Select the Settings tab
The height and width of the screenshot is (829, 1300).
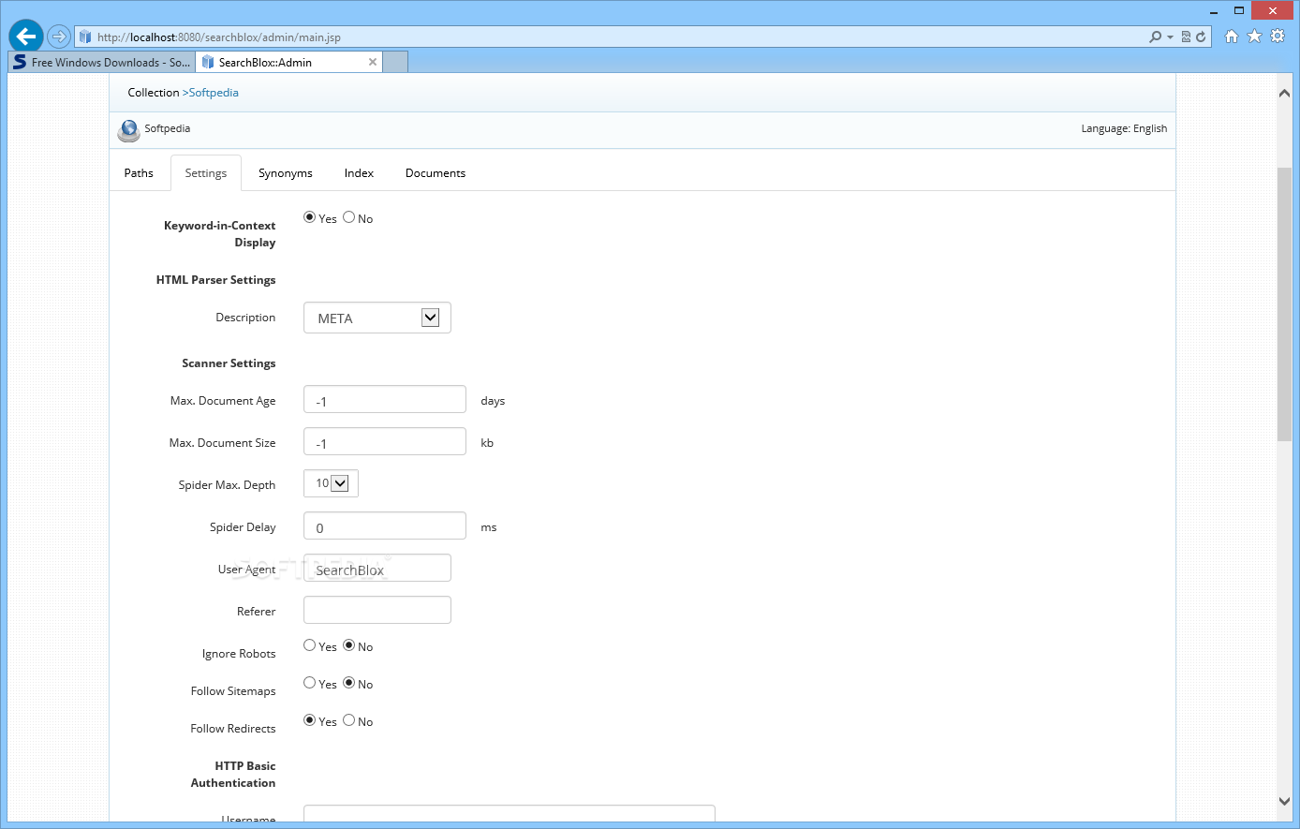(206, 173)
